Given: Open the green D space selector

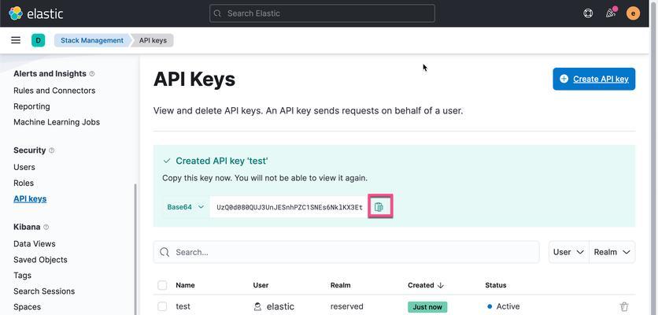Looking at the screenshot, I should tap(39, 40).
